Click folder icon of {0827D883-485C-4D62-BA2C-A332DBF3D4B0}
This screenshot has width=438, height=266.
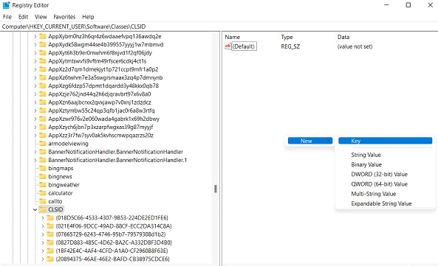[x=50, y=242]
